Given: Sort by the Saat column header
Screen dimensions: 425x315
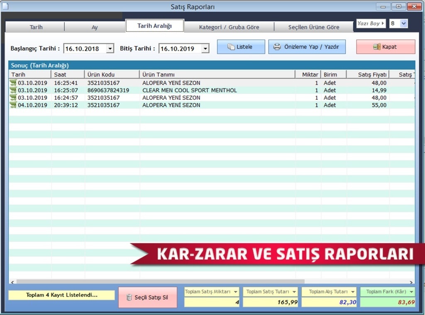Looking at the screenshot, I should pyautogui.click(x=68, y=75).
